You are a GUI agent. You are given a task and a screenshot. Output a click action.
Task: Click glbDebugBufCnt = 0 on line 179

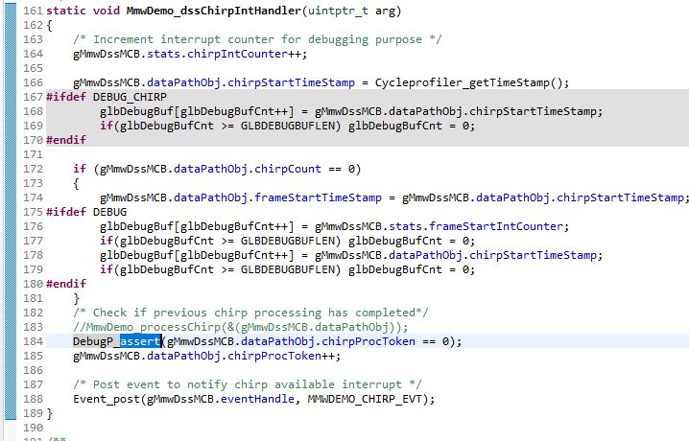click(408, 269)
